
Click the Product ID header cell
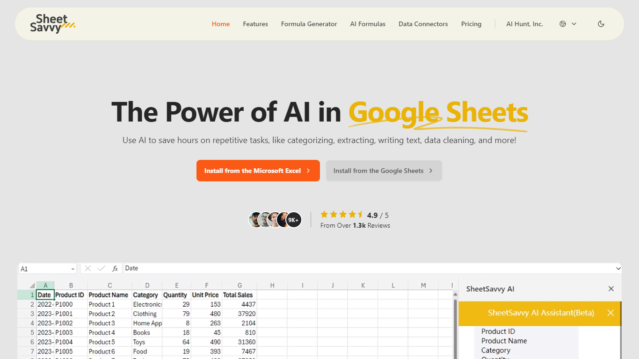click(x=71, y=295)
